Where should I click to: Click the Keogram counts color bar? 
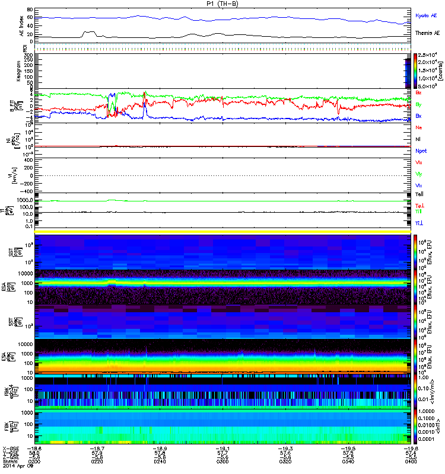pyautogui.click(x=415, y=71)
